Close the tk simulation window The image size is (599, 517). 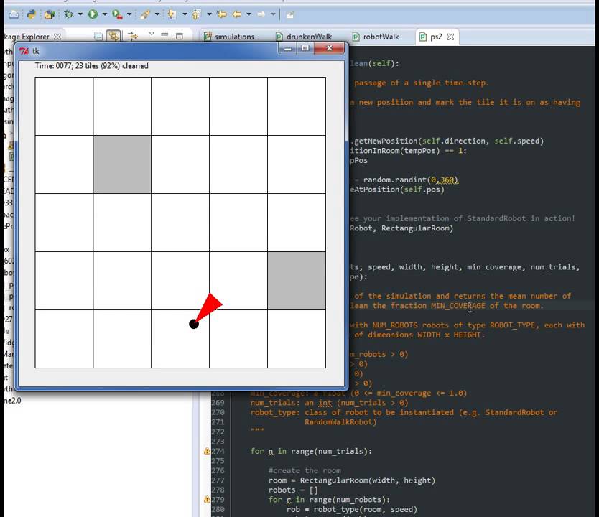point(329,49)
